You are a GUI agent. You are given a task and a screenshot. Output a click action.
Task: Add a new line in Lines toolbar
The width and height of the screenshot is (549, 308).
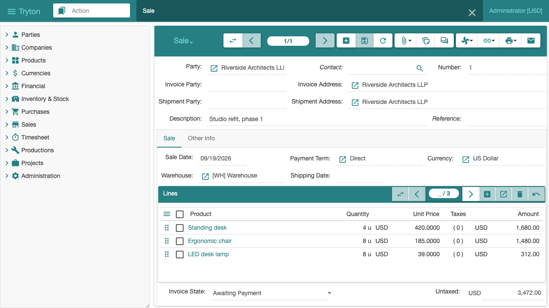487,194
